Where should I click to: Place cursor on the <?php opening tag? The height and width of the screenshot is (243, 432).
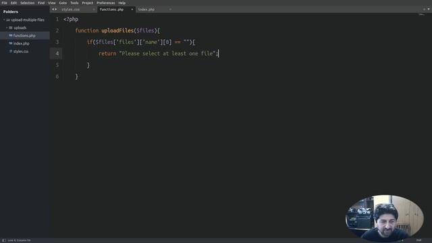pyautogui.click(x=71, y=20)
